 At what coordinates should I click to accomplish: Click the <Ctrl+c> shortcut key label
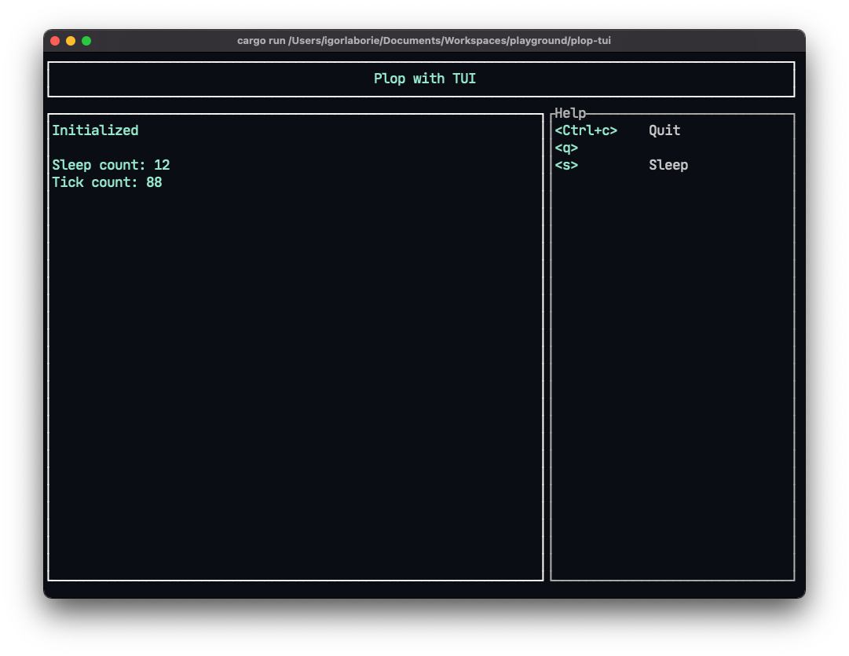[x=586, y=130]
